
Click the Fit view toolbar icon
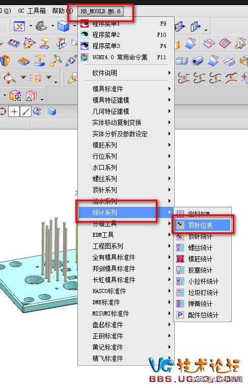coord(19,26)
